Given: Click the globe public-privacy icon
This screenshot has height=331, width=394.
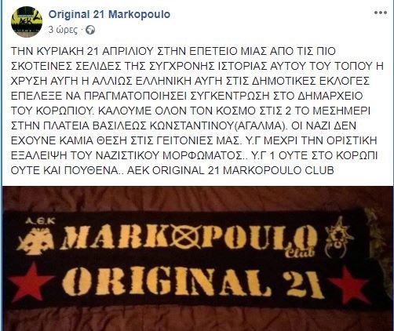Looking at the screenshot, I should click(x=90, y=30).
